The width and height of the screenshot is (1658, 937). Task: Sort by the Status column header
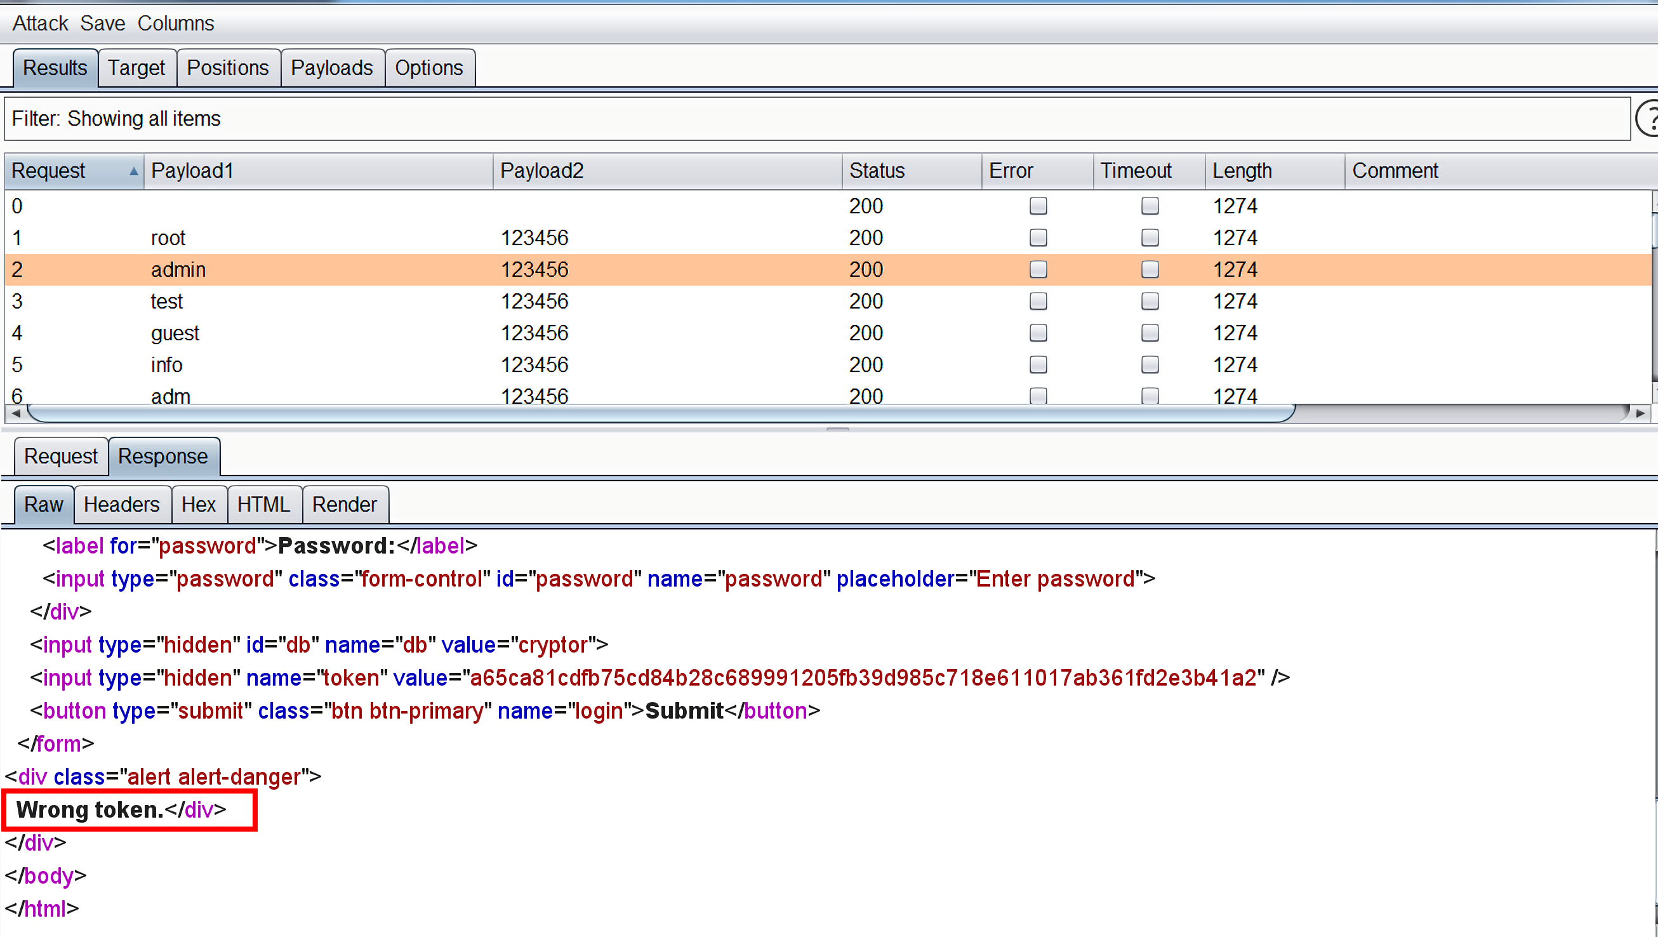[x=912, y=171]
